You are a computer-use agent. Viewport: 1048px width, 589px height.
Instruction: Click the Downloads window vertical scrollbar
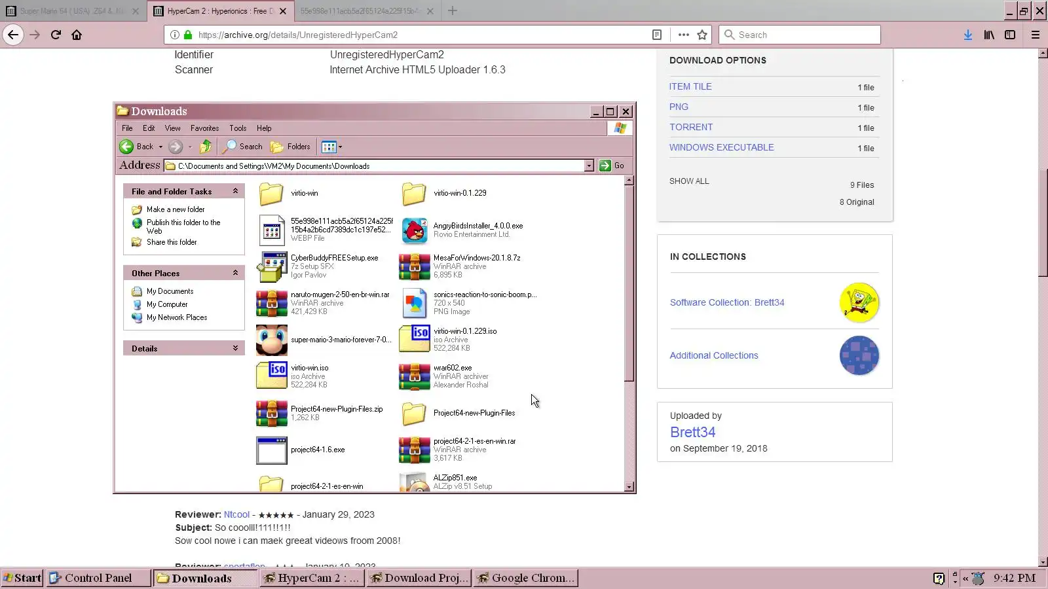coord(629,333)
